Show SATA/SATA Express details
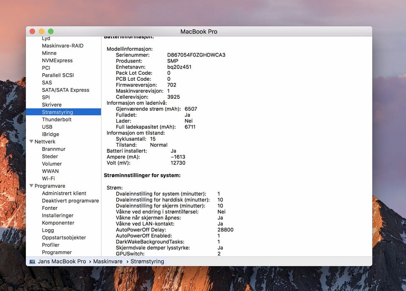The image size is (406, 291). (66, 90)
